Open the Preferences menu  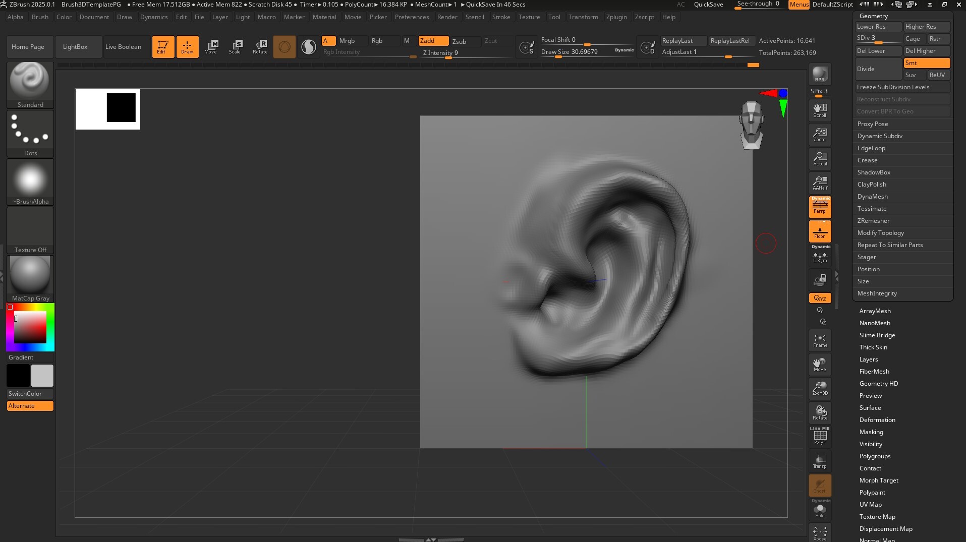tap(412, 17)
